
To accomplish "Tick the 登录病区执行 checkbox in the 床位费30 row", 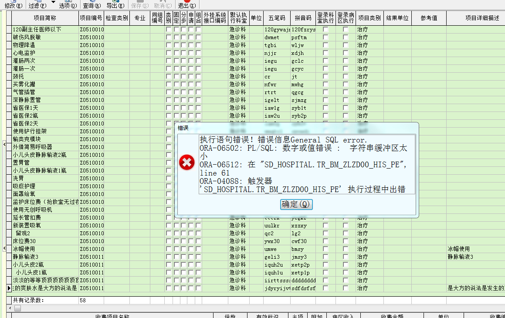I will point(346,241).
